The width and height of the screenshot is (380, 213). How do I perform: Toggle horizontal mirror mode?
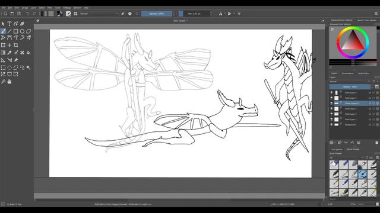click(x=220, y=14)
